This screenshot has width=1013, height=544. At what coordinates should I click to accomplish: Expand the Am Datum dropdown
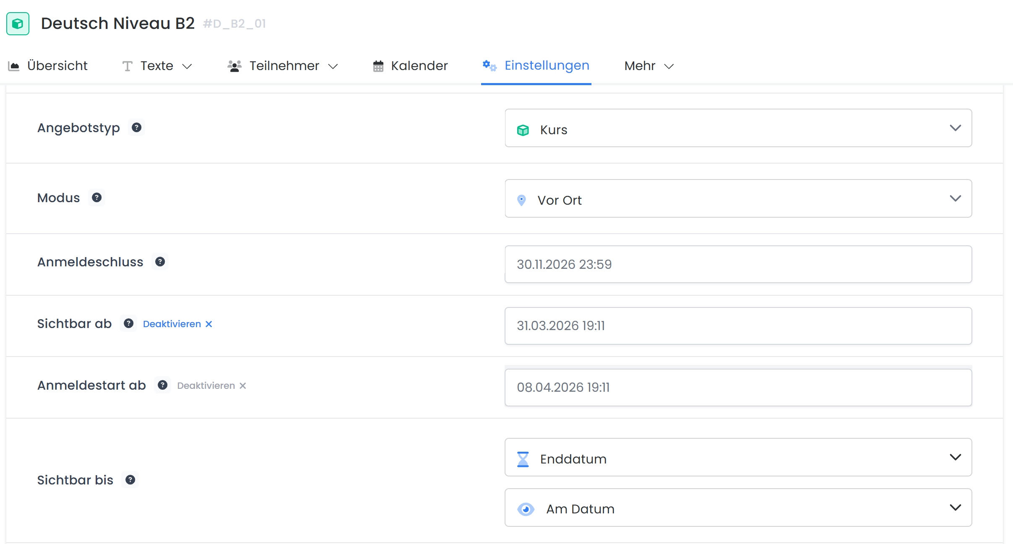point(738,508)
